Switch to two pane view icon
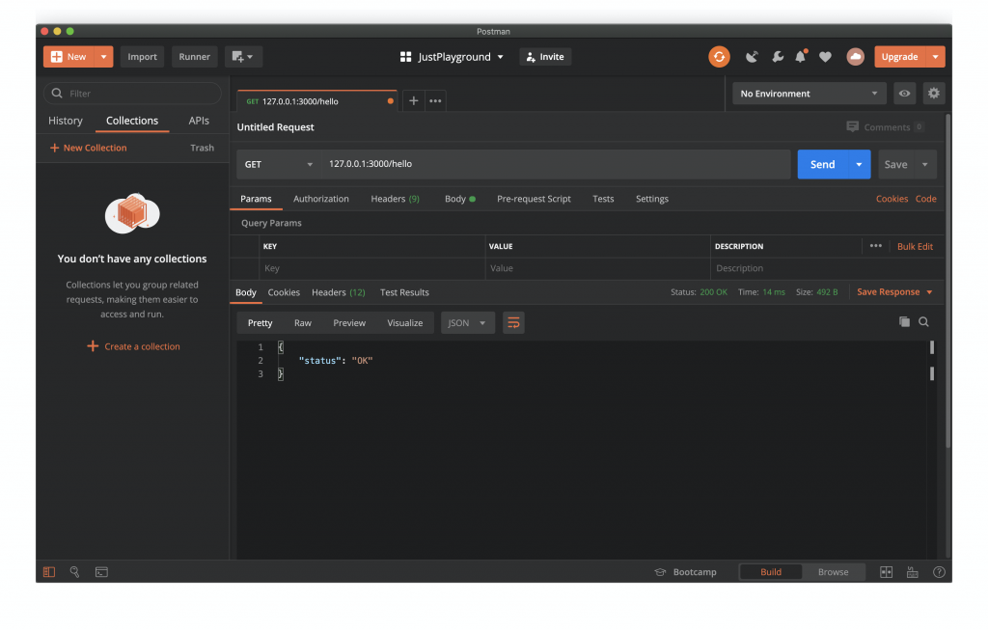The width and height of the screenshot is (988, 630). (x=886, y=572)
